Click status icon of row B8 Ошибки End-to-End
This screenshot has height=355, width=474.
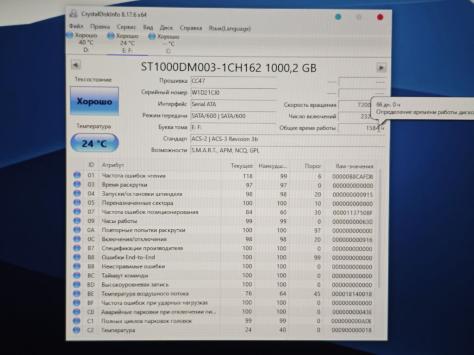click(77, 257)
